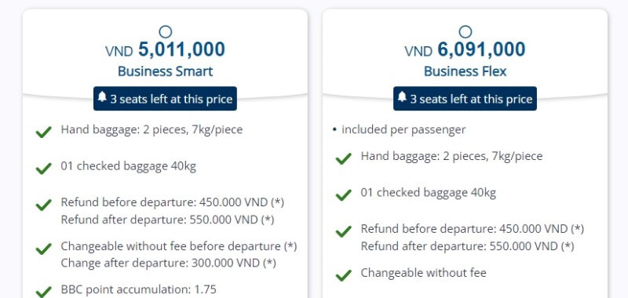Image resolution: width=628 pixels, height=298 pixels.
Task: Click Business Smart's 3 seats left badge
Action: click(165, 98)
